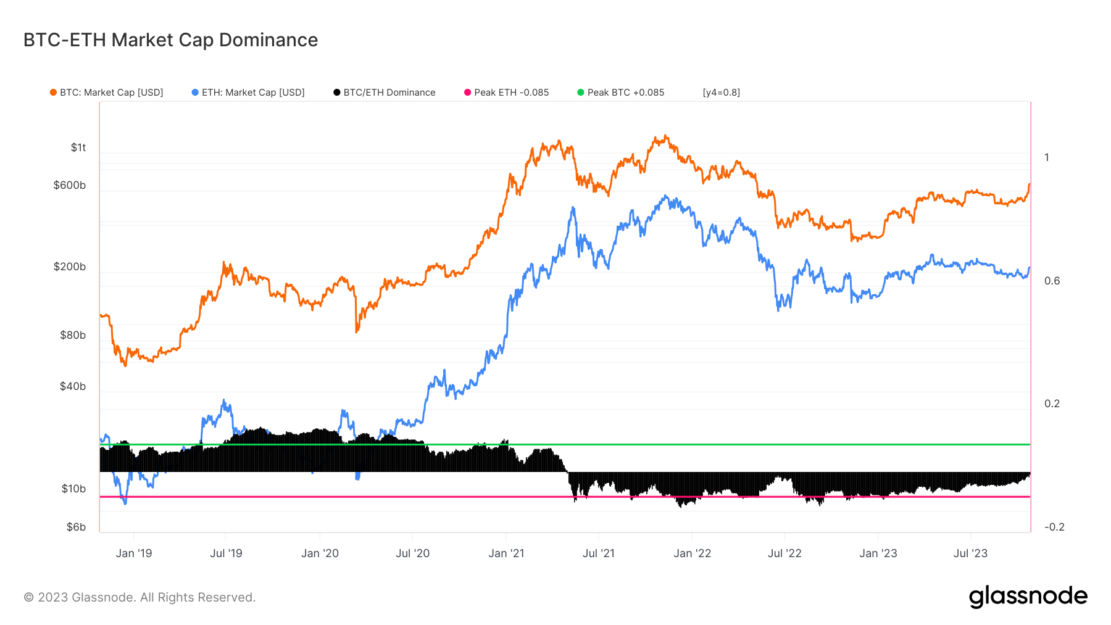This screenshot has height=625, width=1111.
Task: Click the Glassnode copyright notice text
Action: [139, 597]
